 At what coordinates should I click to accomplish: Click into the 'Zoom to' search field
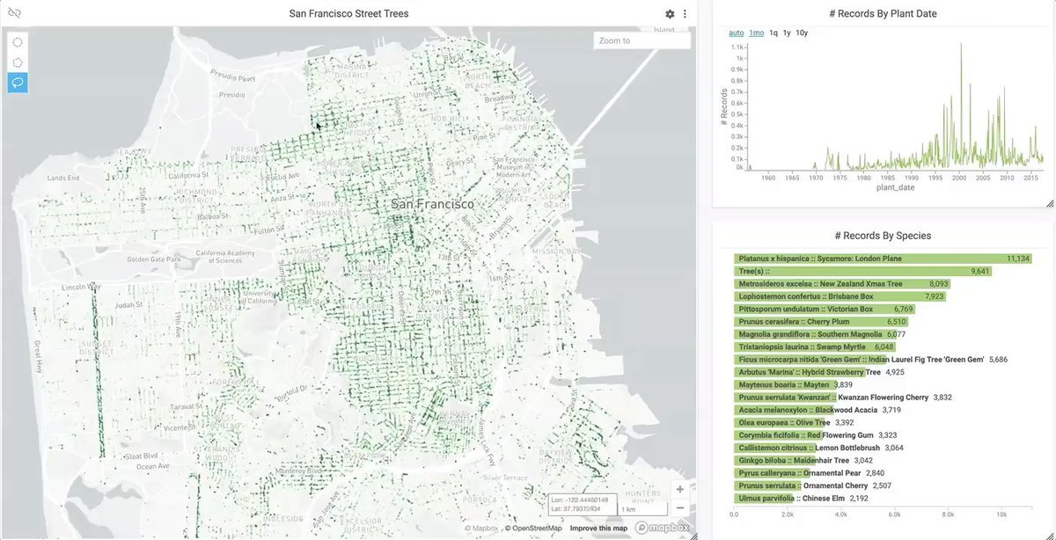click(x=642, y=40)
